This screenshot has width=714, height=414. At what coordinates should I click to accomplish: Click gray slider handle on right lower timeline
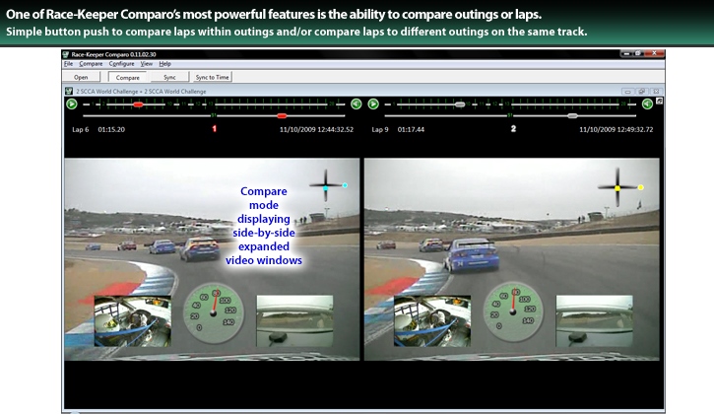pyautogui.click(x=572, y=115)
